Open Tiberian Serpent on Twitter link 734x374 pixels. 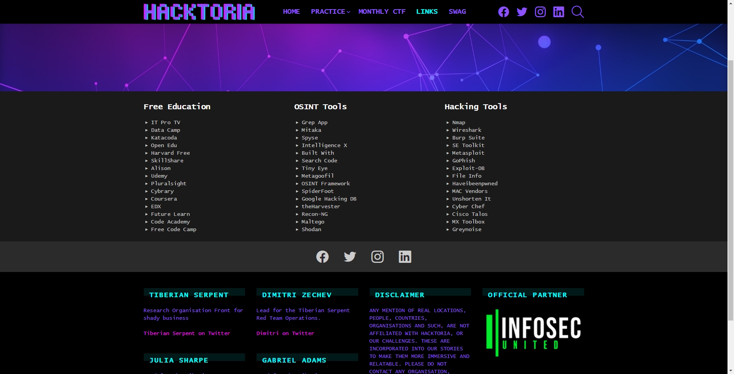pyautogui.click(x=187, y=333)
